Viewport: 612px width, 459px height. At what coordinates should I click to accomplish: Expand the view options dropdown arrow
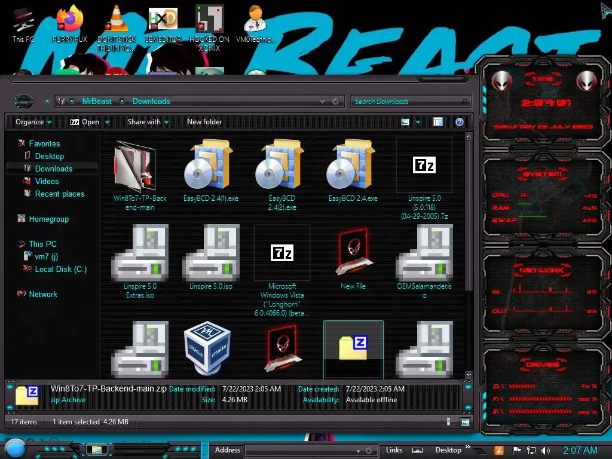click(x=418, y=122)
